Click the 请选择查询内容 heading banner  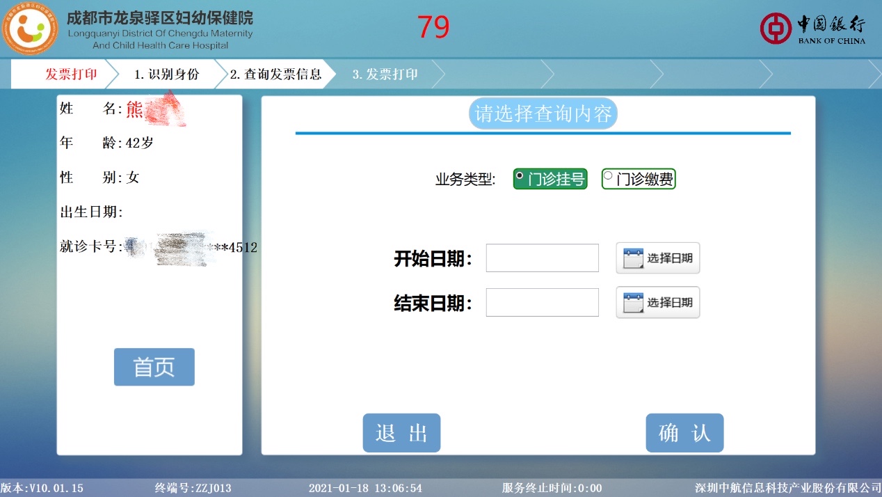click(x=543, y=113)
